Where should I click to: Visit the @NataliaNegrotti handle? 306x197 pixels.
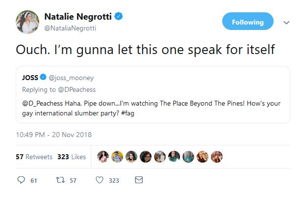point(70,28)
